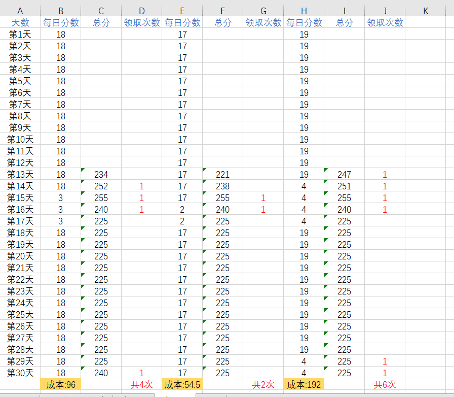
Task: Select the yellow 成本:192 cell
Action: (304, 384)
